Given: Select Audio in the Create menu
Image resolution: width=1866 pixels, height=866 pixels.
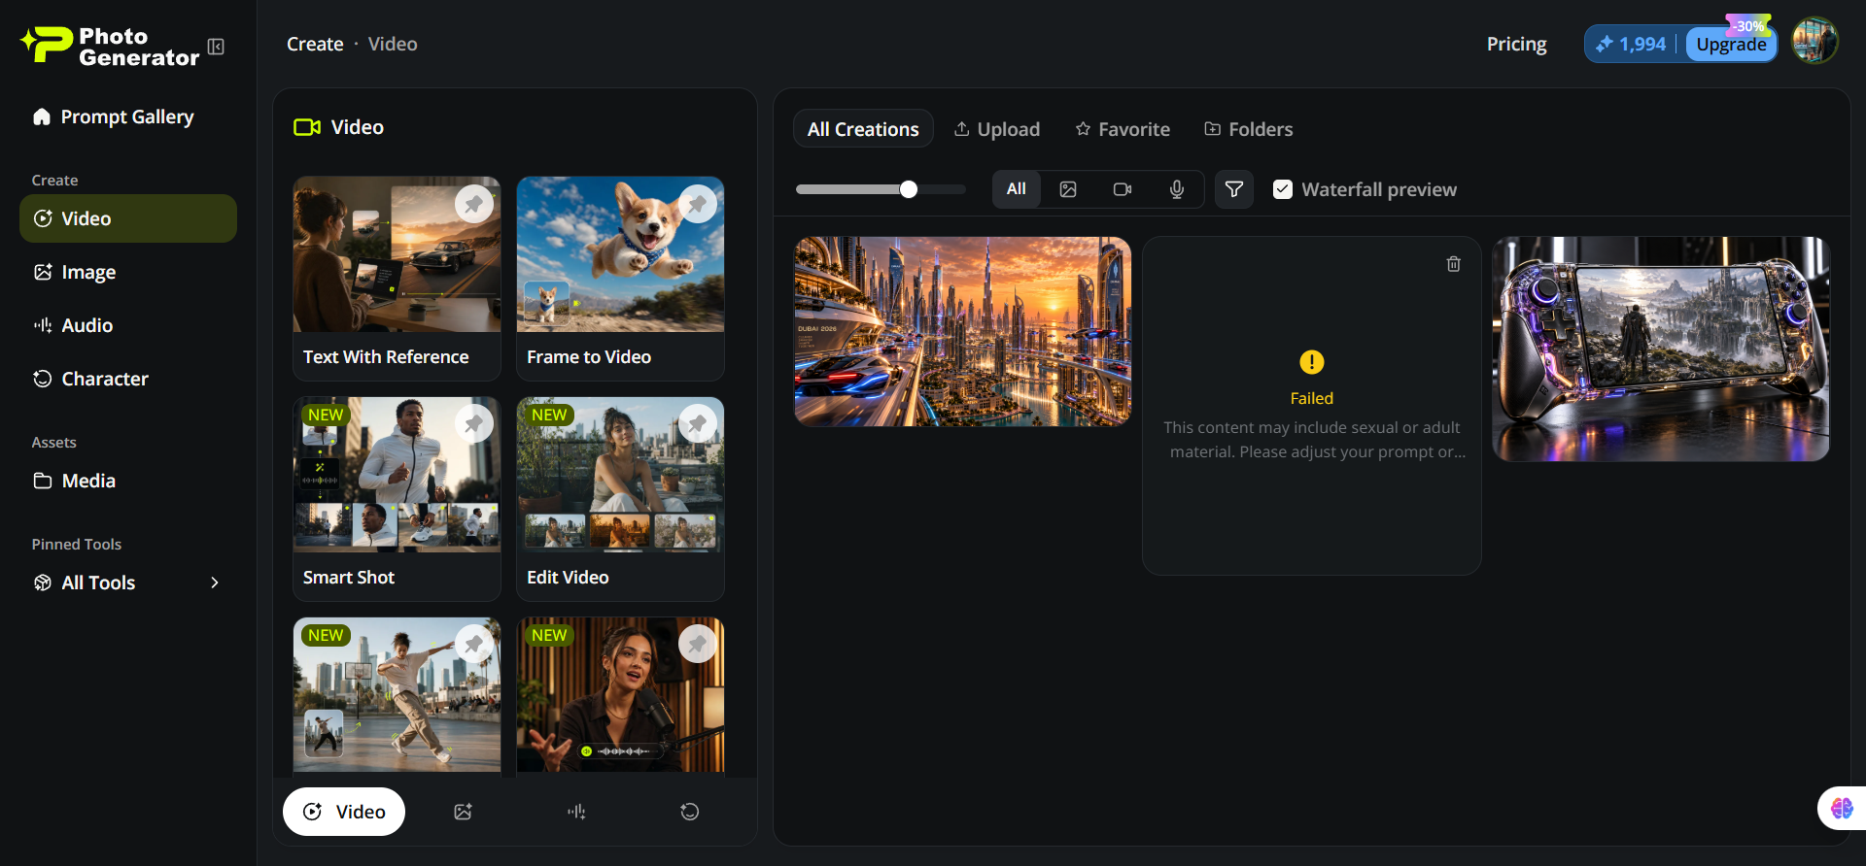Looking at the screenshot, I should pos(128,325).
